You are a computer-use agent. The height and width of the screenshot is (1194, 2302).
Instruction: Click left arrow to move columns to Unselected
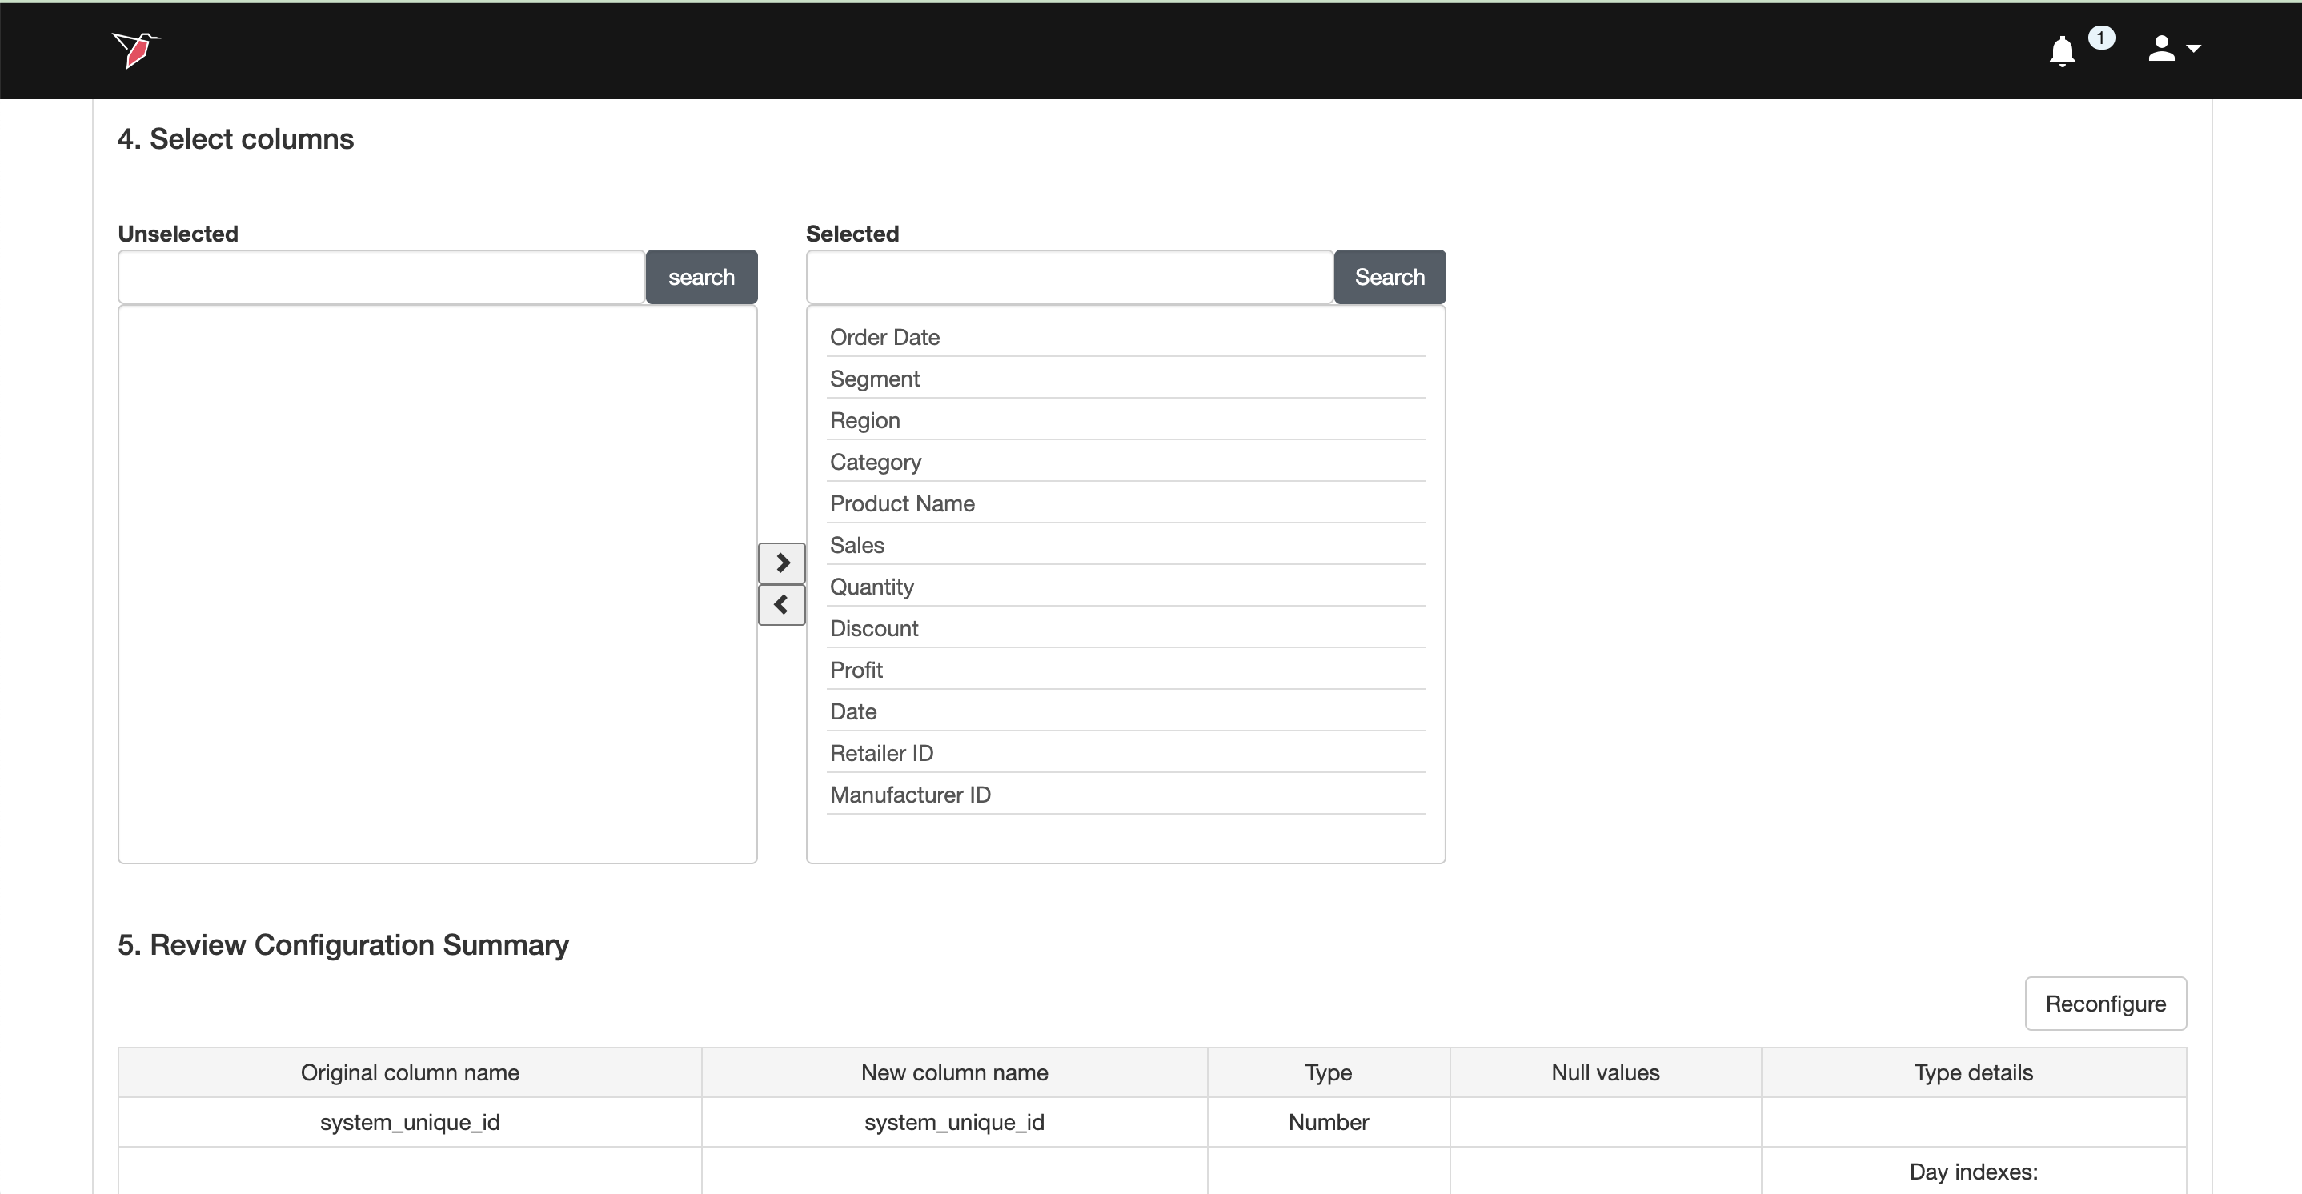pos(782,605)
